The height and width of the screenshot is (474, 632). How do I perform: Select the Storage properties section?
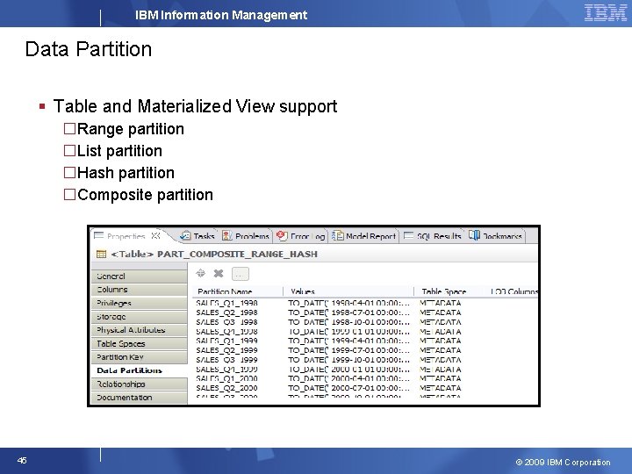click(140, 317)
